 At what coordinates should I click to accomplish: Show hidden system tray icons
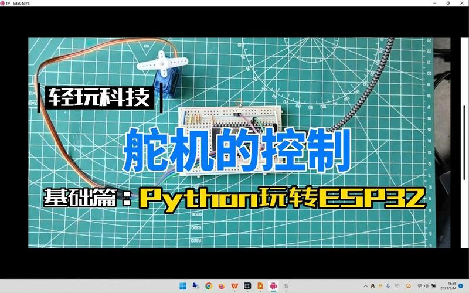tap(366, 286)
